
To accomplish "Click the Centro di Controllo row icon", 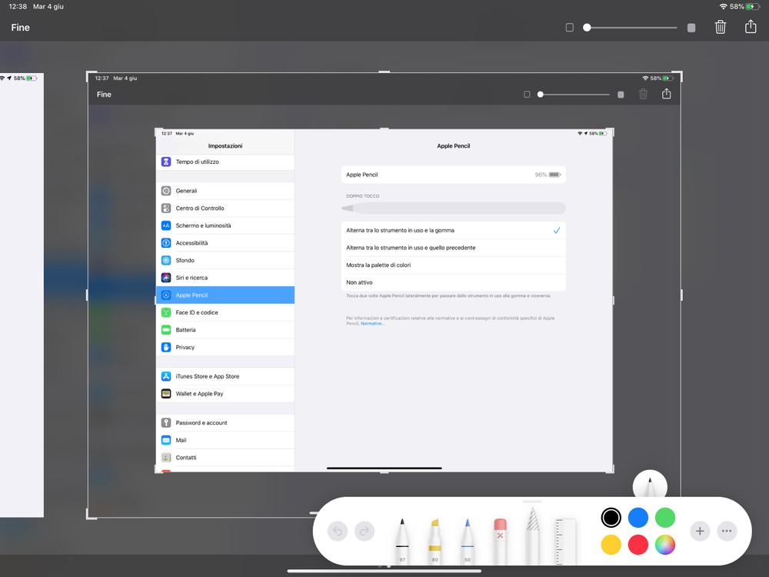I will point(166,208).
